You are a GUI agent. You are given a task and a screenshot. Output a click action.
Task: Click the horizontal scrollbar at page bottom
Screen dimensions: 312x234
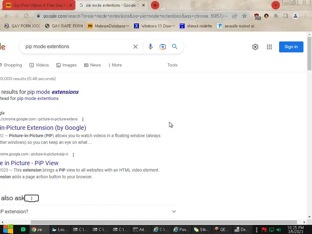(164, 222)
